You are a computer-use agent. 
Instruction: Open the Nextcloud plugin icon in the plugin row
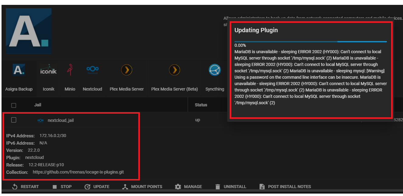(92, 70)
